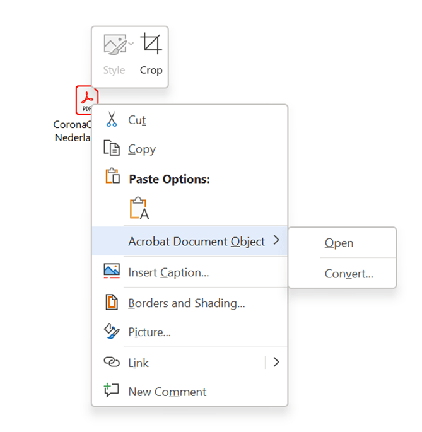Click the Picture format paint icon

[x=112, y=331]
